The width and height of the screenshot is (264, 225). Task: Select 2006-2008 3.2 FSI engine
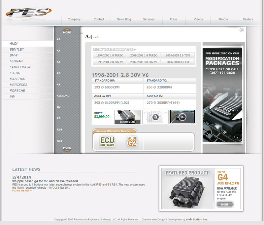178,62
